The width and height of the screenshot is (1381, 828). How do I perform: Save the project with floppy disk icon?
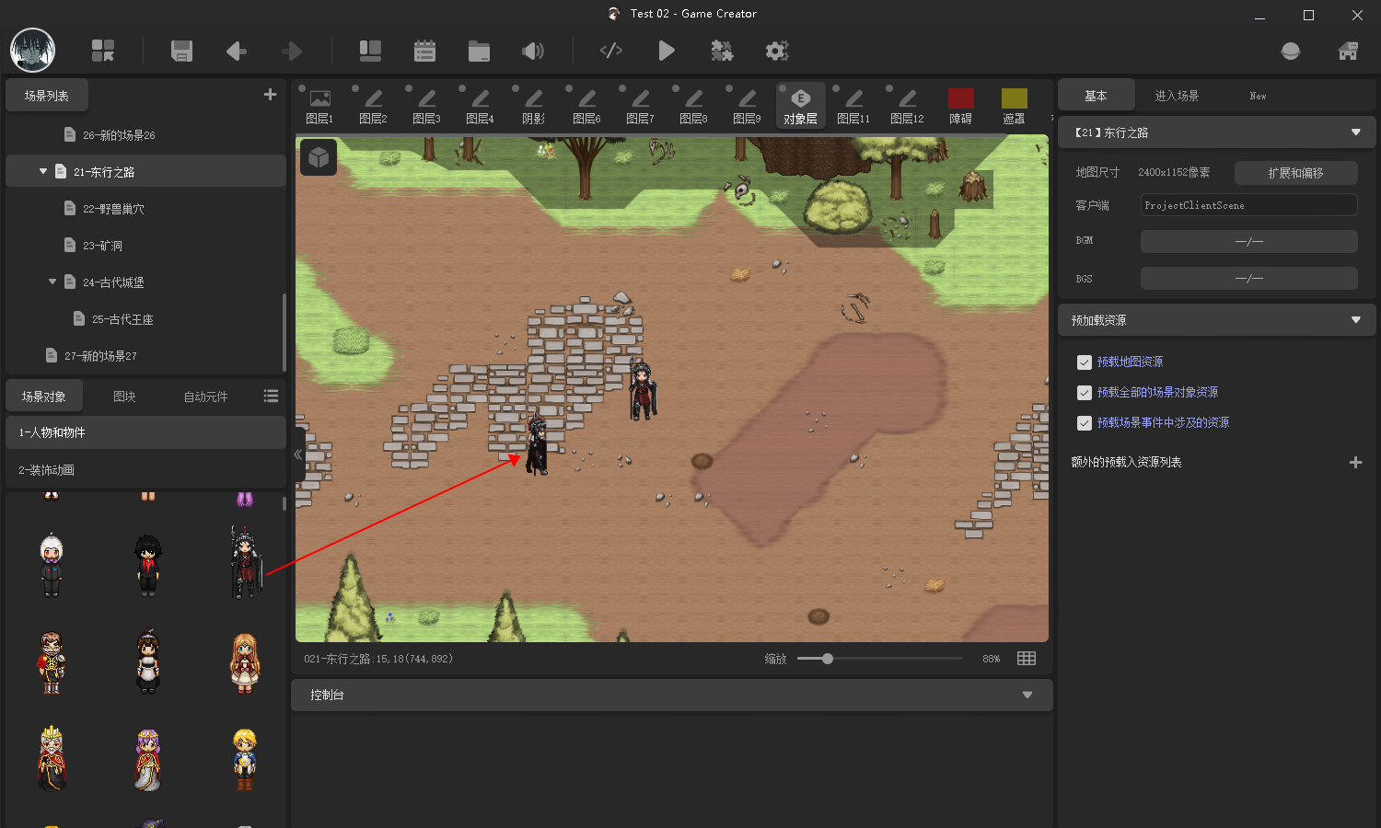[x=181, y=51]
